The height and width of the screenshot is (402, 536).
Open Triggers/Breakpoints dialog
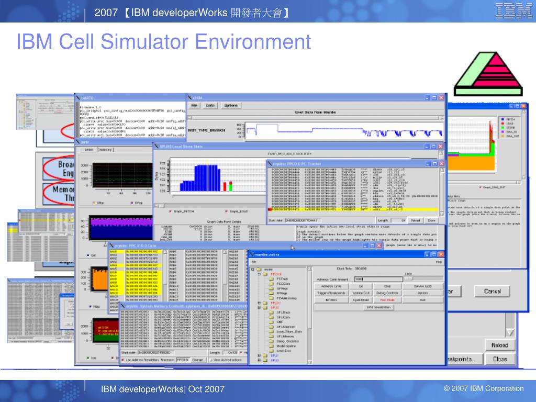pyautogui.click(x=331, y=293)
